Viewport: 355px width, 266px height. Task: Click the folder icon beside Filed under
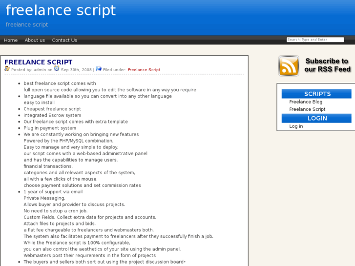pos(99,69)
